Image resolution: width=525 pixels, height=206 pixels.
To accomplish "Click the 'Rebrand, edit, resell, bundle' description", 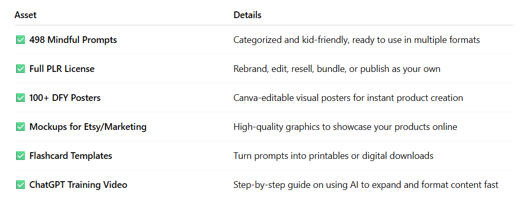I will [x=337, y=69].
